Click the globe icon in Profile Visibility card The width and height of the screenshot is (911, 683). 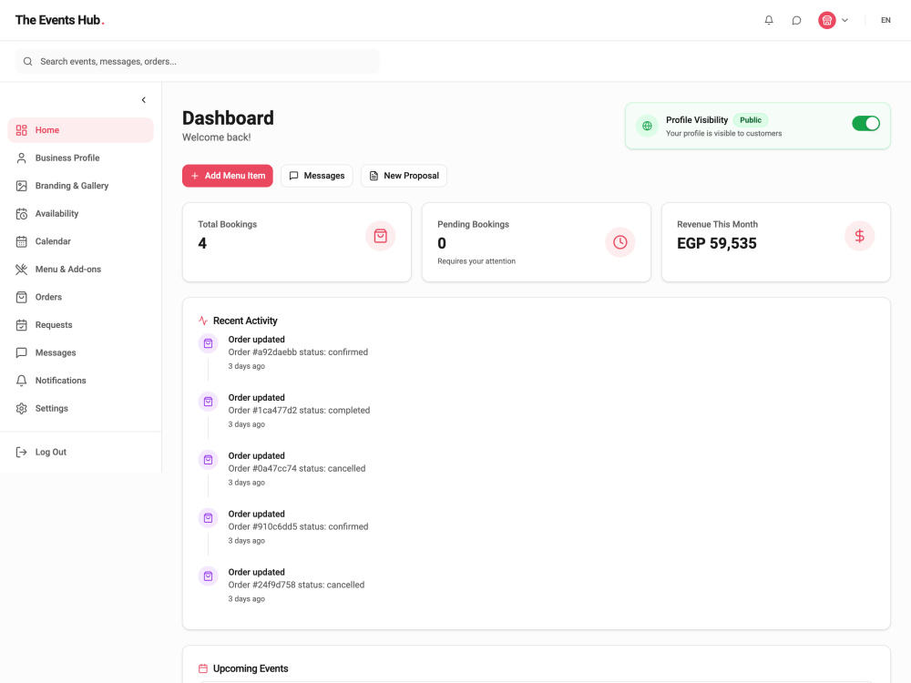[x=647, y=126]
